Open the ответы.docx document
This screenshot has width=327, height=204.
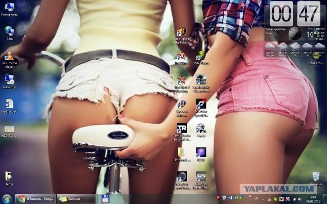[9, 104]
